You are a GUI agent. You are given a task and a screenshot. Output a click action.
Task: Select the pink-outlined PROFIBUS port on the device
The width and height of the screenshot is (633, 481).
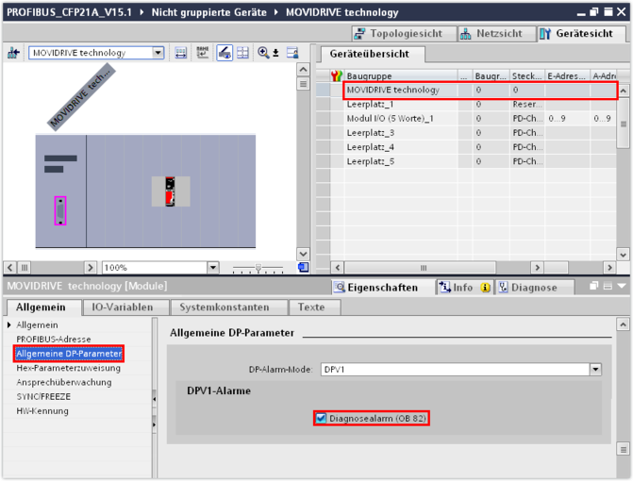[x=60, y=210]
